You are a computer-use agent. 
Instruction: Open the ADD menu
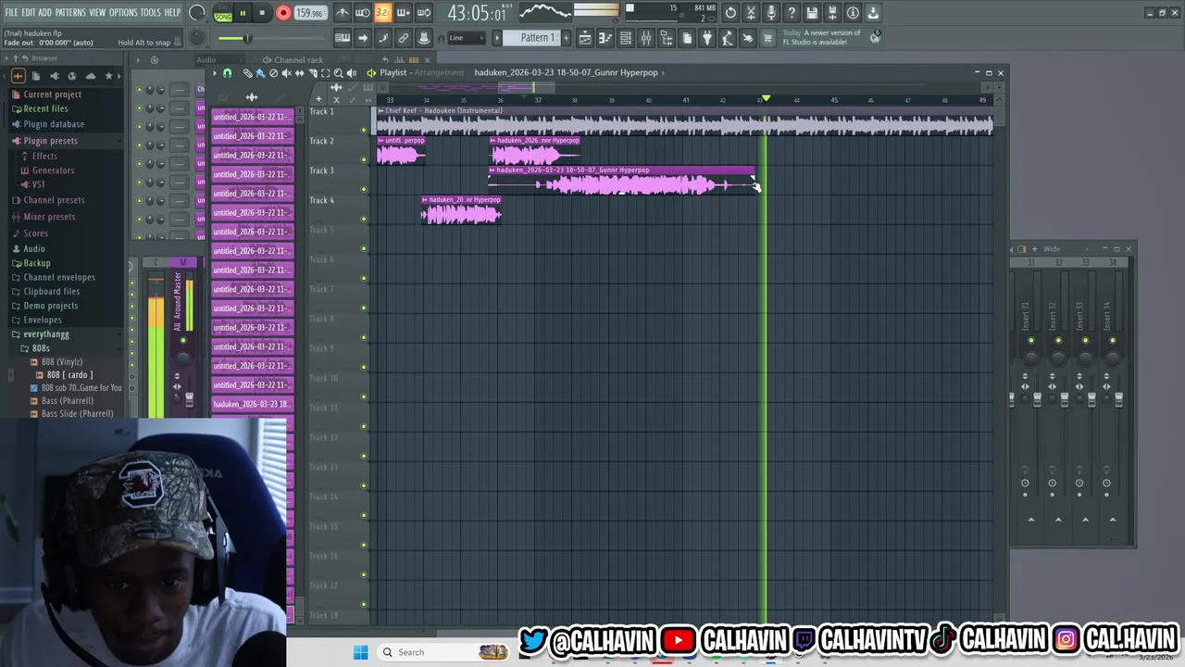coord(45,12)
